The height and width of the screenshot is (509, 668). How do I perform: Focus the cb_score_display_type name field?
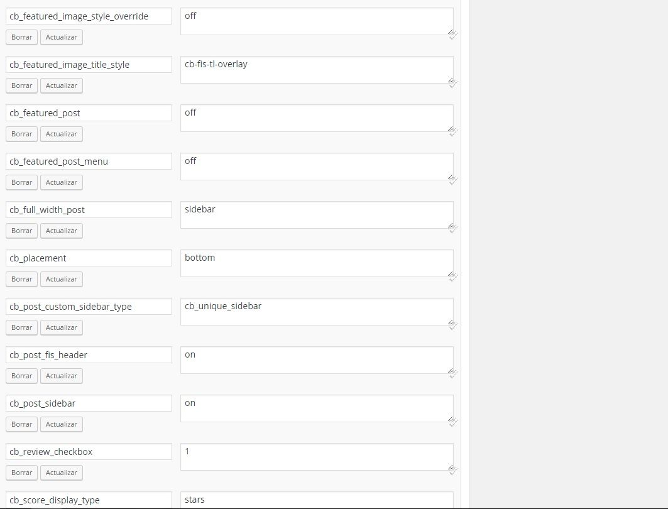[89, 500]
